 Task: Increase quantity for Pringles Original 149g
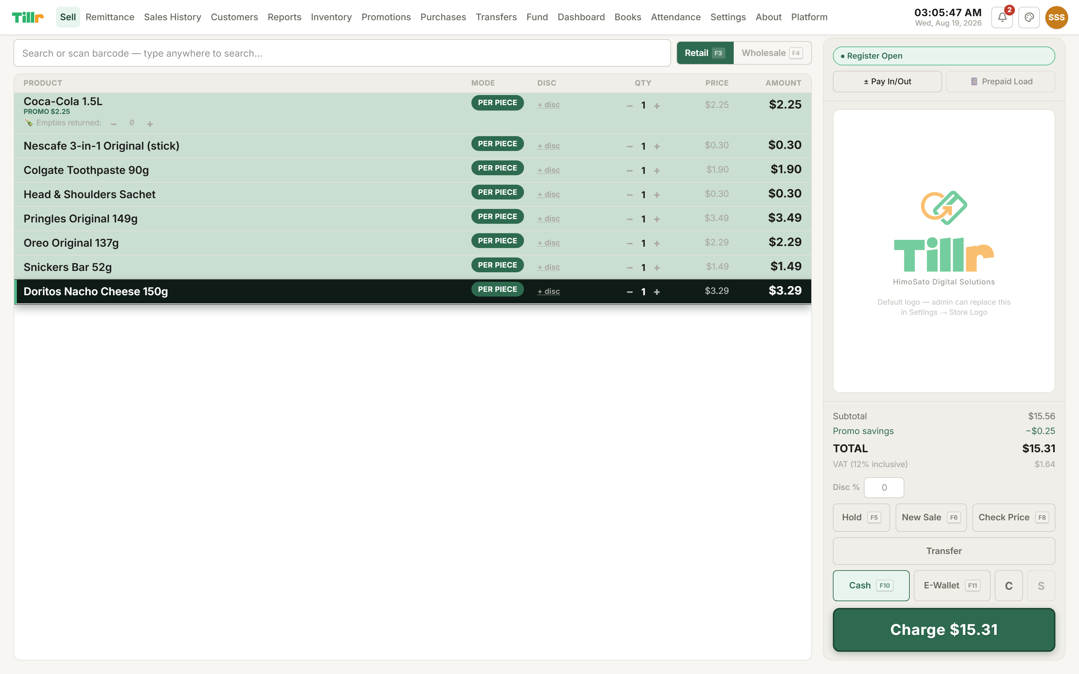point(657,219)
